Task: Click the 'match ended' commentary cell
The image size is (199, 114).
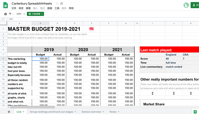Action: tap(174, 67)
